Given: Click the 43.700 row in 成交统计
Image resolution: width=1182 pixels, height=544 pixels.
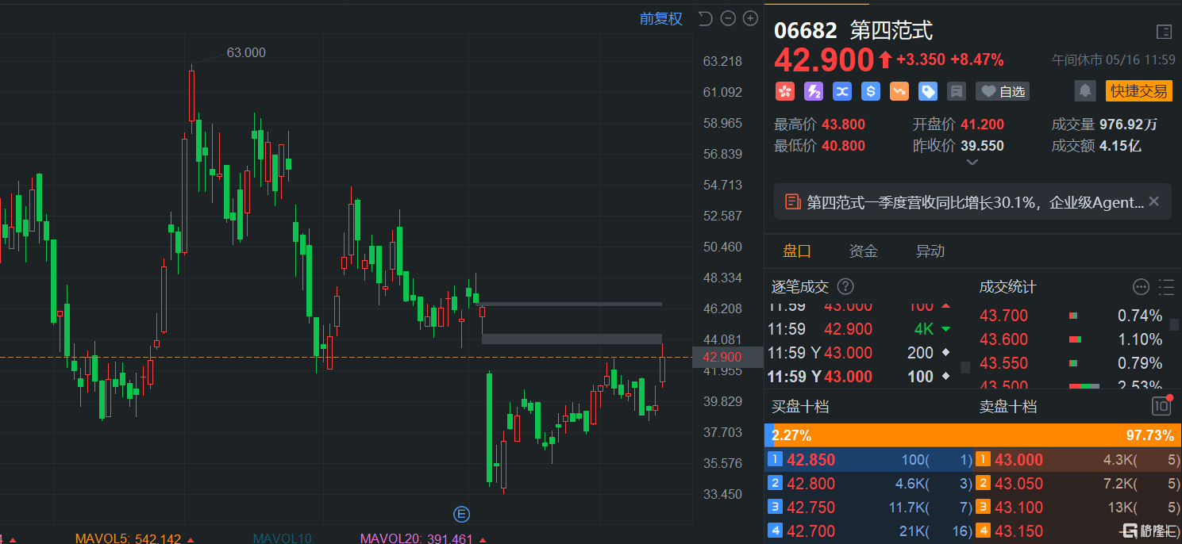Looking at the screenshot, I should tap(1071, 316).
